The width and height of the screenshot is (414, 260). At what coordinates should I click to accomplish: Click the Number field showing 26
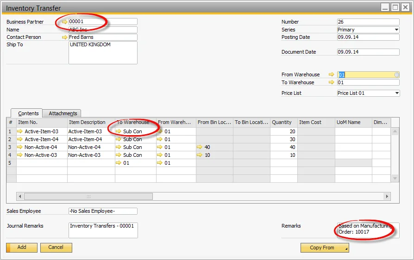click(368, 22)
